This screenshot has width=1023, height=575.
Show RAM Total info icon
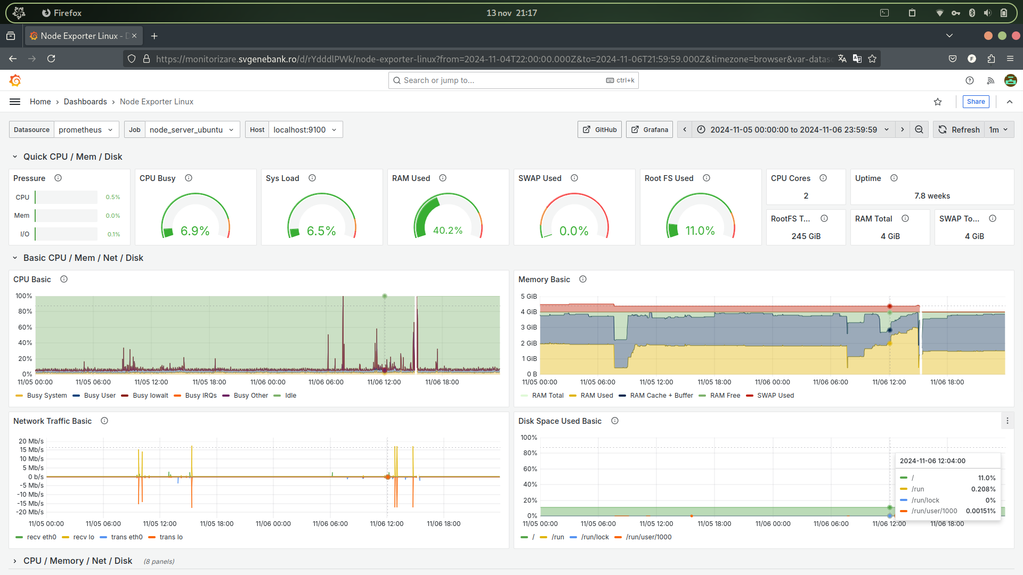pyautogui.click(x=905, y=218)
